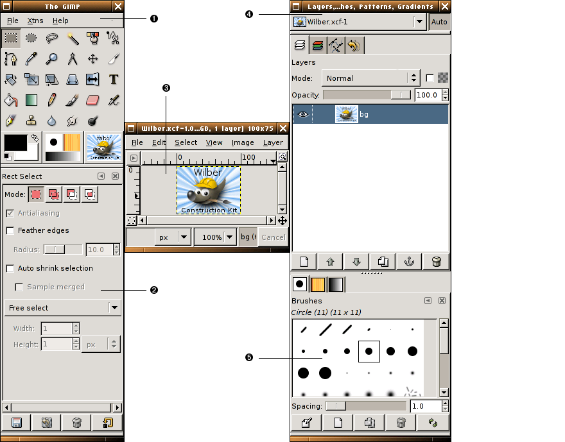Click the Auto button

[439, 22]
